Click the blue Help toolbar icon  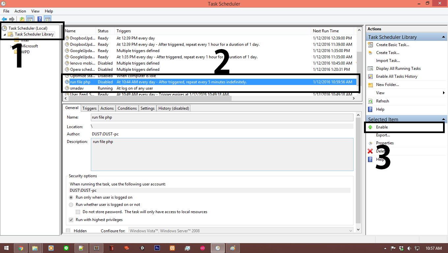click(40, 19)
